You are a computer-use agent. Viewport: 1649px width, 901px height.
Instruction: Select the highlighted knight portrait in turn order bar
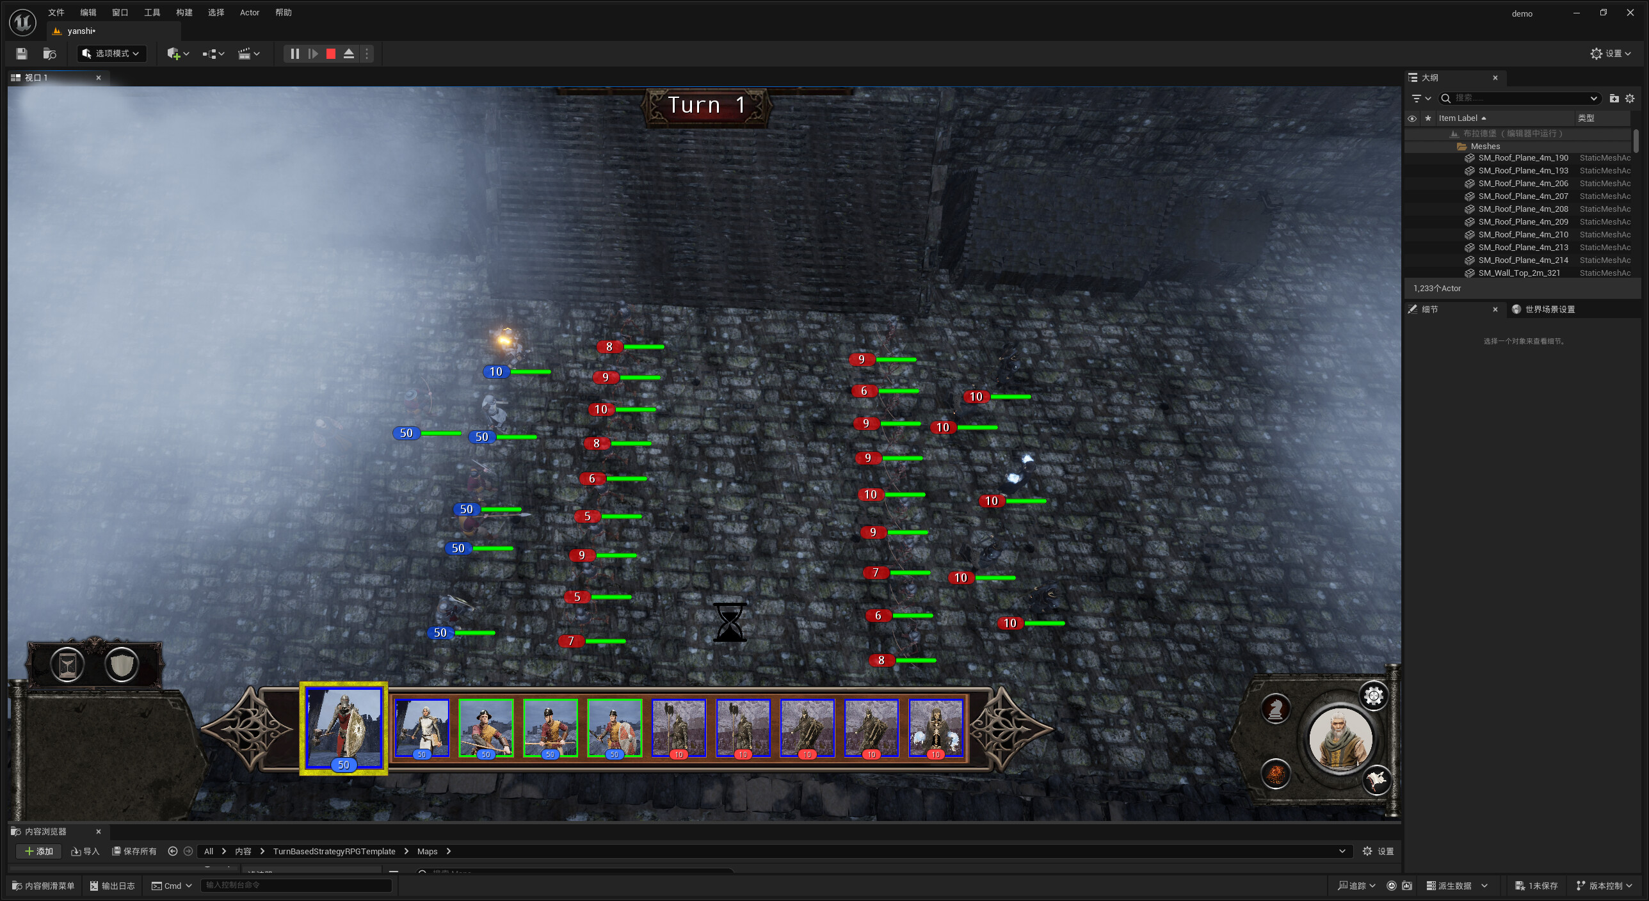[343, 727]
